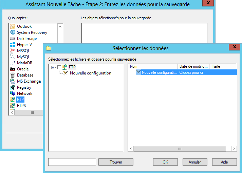This screenshot has width=242, height=173.
Task: Select the MySQL dolphin icon
Action: click(x=13, y=57)
